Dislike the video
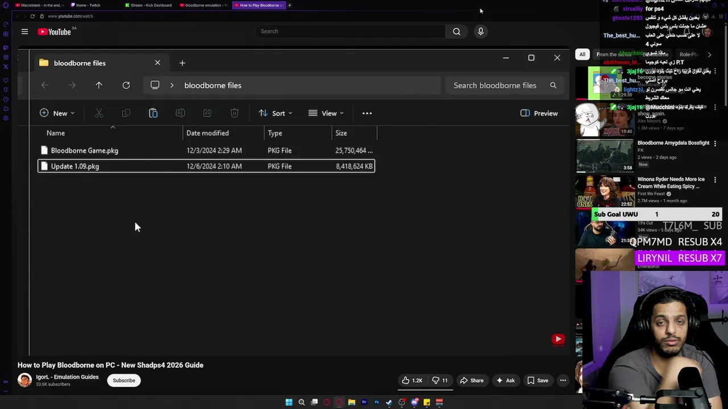The image size is (728, 409). point(440,381)
